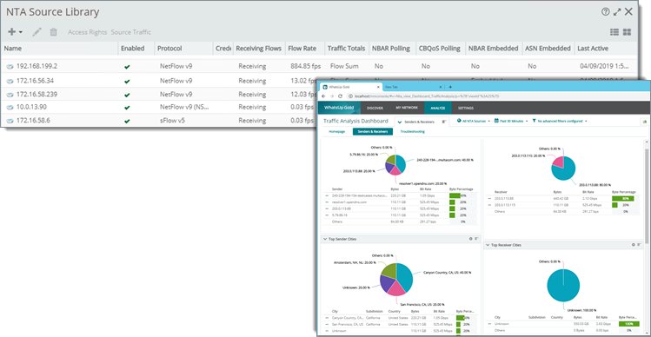Sort by the Protocol column header
This screenshot has width=651, height=337.
(x=183, y=49)
